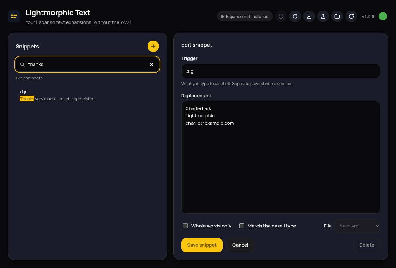
Task: Click the 'Lightmorphic' line in the Replacement box
Action: coord(200,116)
